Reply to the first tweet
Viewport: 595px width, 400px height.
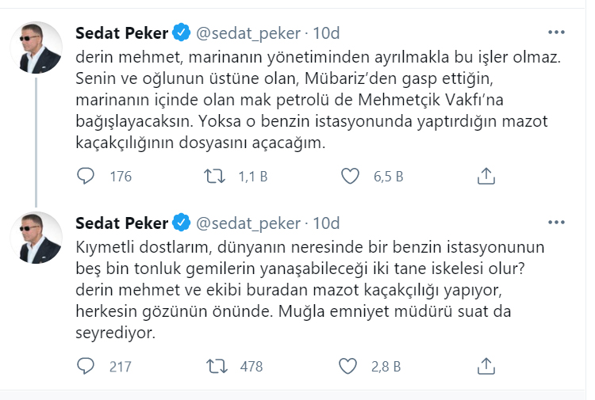[86, 176]
